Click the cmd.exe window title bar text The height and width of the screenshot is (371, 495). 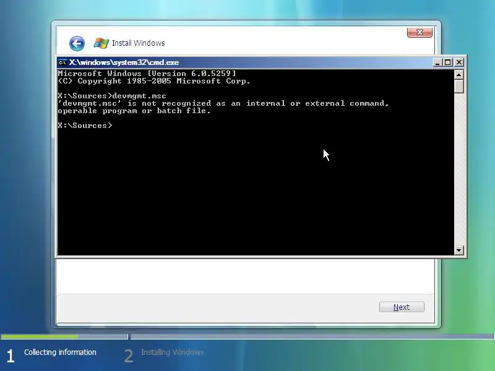coord(124,62)
